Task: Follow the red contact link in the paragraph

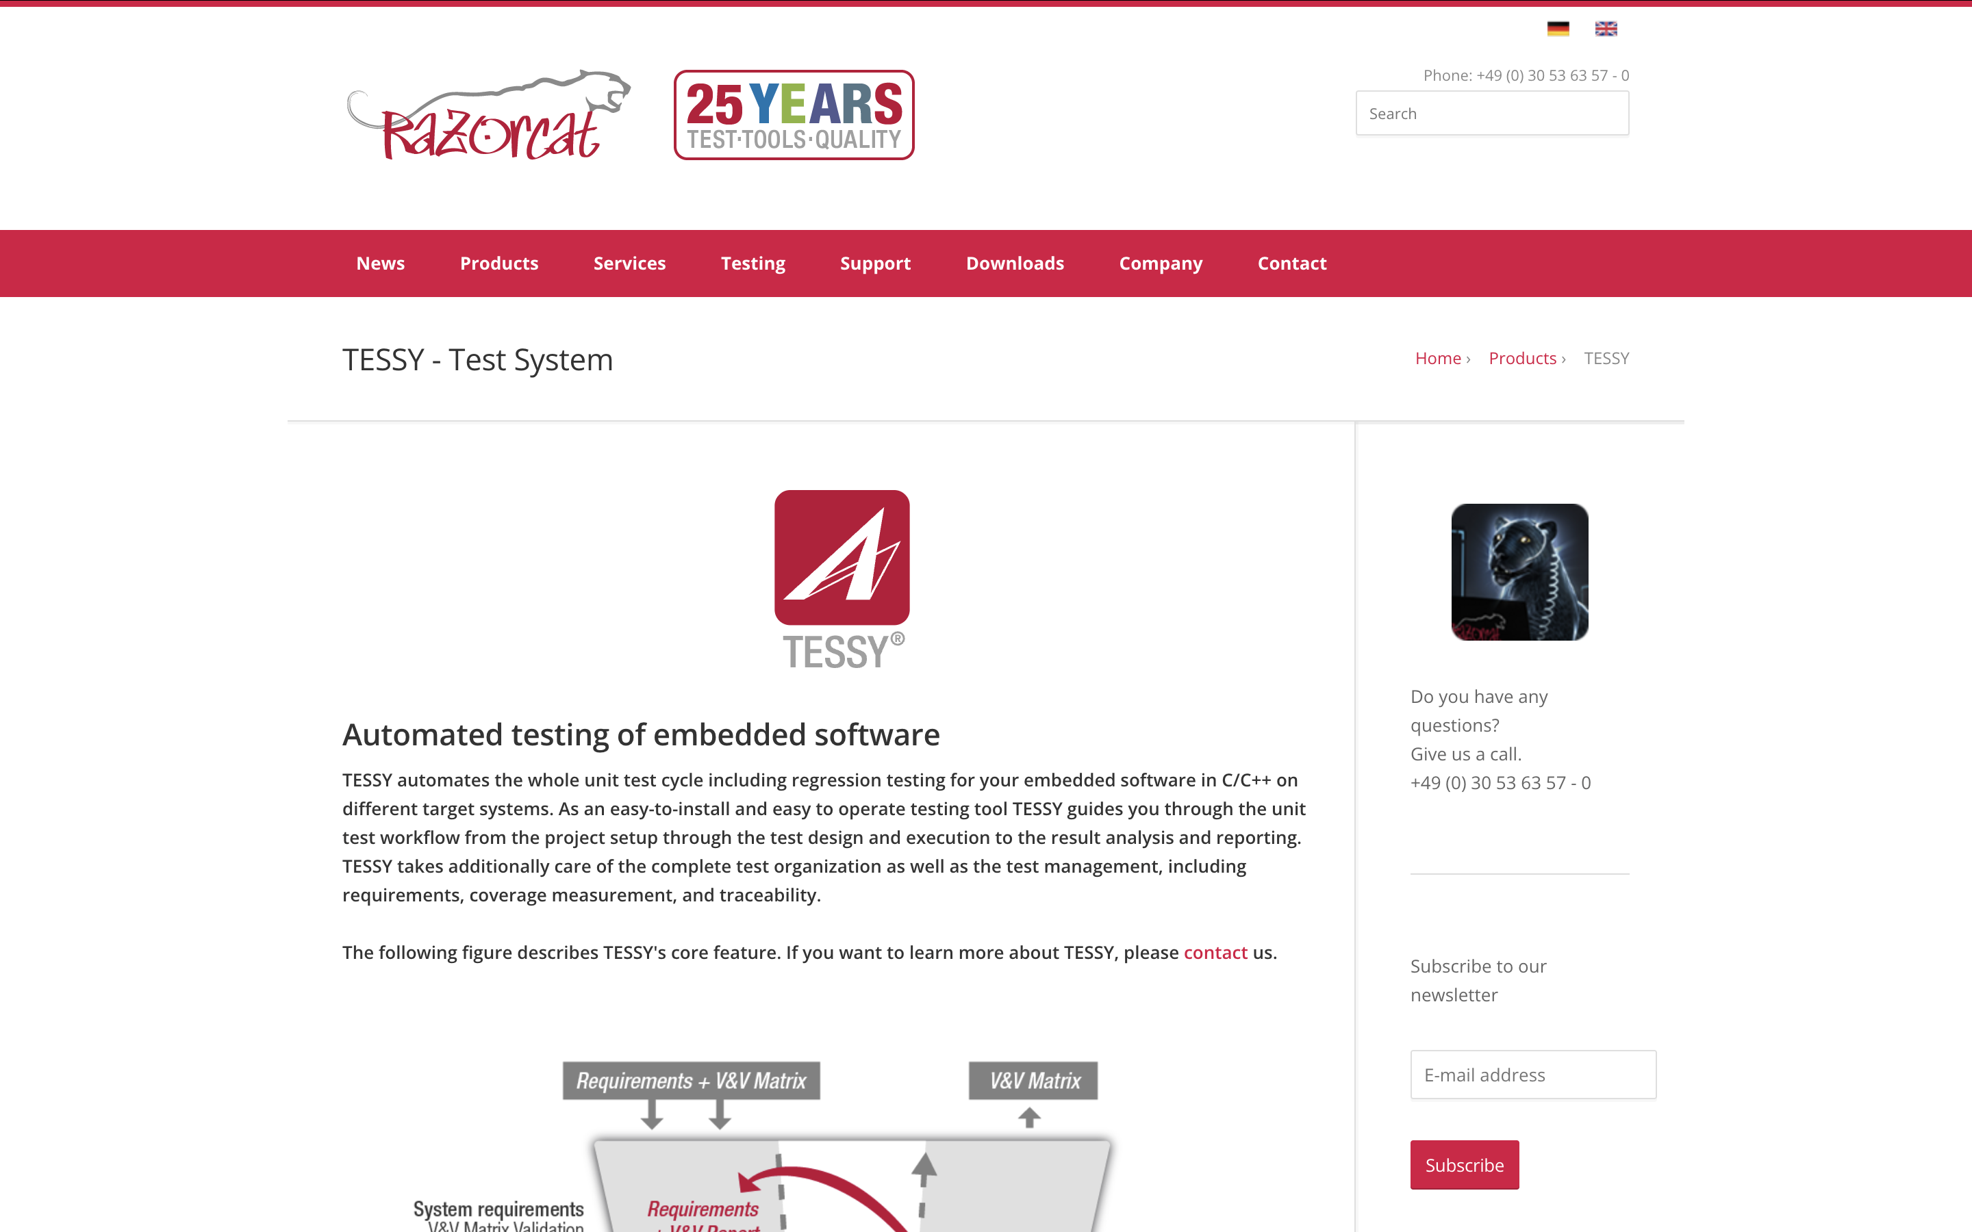Action: (x=1215, y=953)
